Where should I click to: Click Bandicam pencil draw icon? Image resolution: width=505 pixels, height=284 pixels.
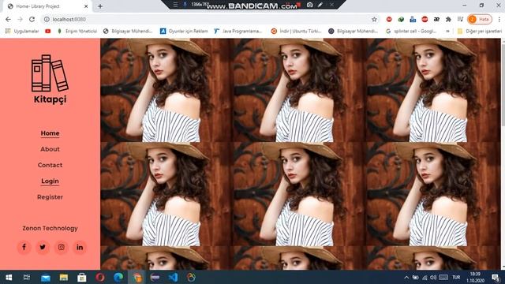[320, 5]
